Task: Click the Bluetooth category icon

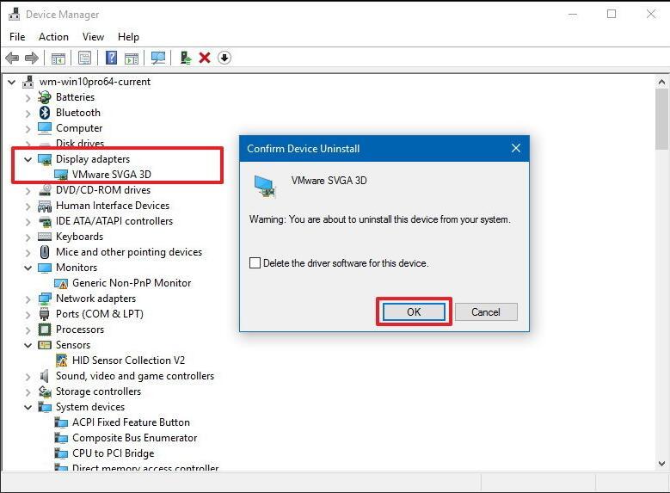Action: pos(45,113)
